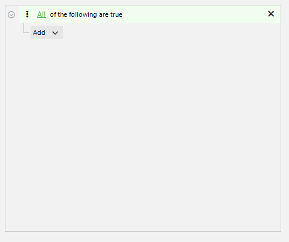Screen dimensions: 289x242
Task: Expand the Add dropdown chevron
Action: click(55, 33)
